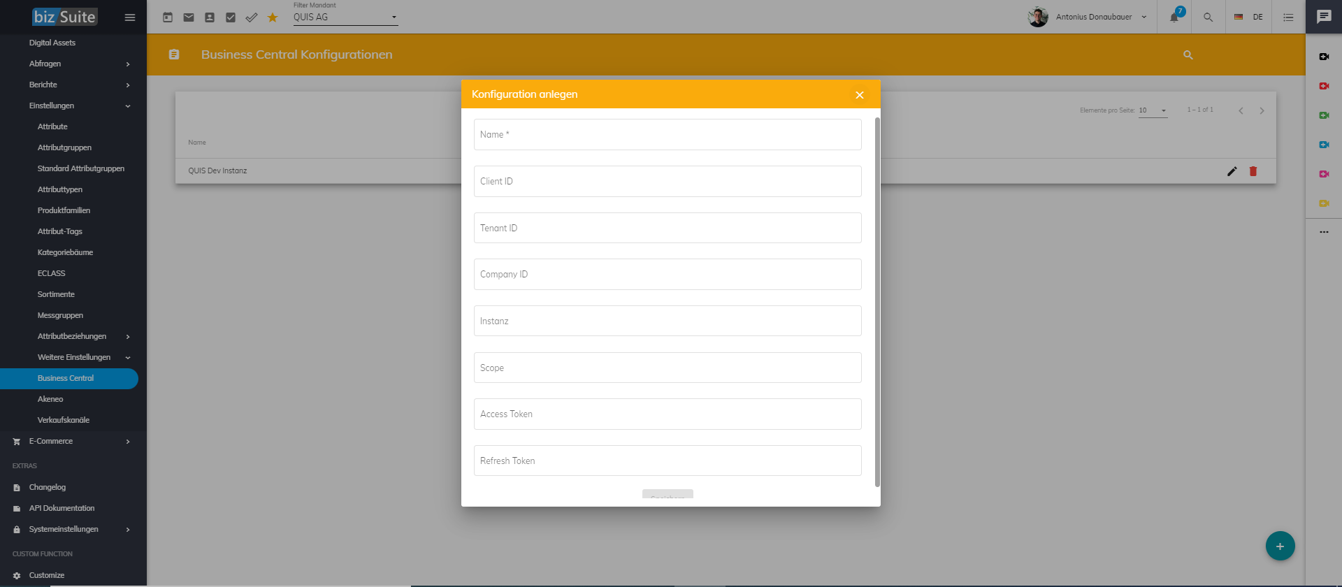Open the calendar icon in the top toolbar
The image size is (1342, 587).
pyautogui.click(x=168, y=17)
